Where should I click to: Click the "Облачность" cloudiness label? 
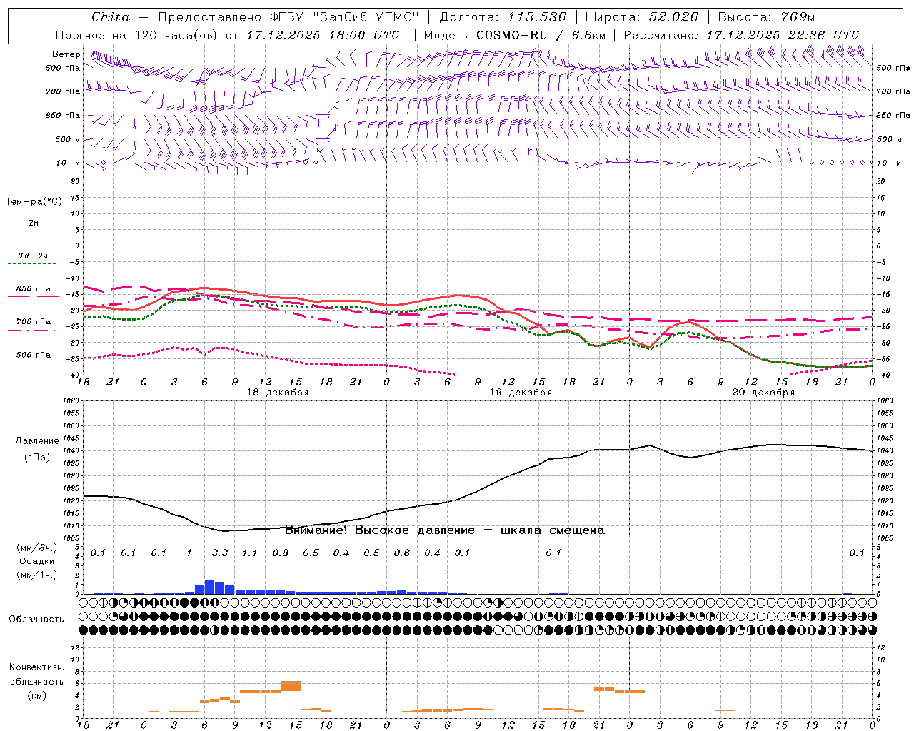click(x=36, y=620)
